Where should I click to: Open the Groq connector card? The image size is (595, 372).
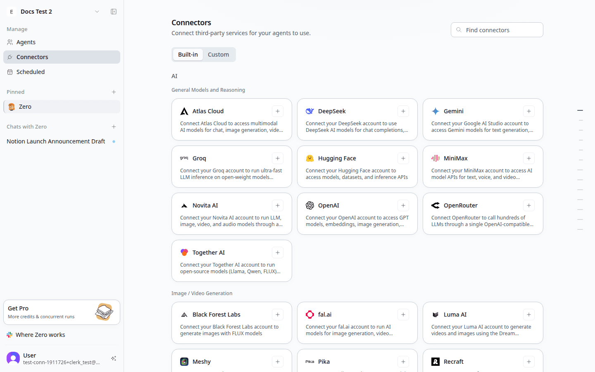[x=232, y=167]
